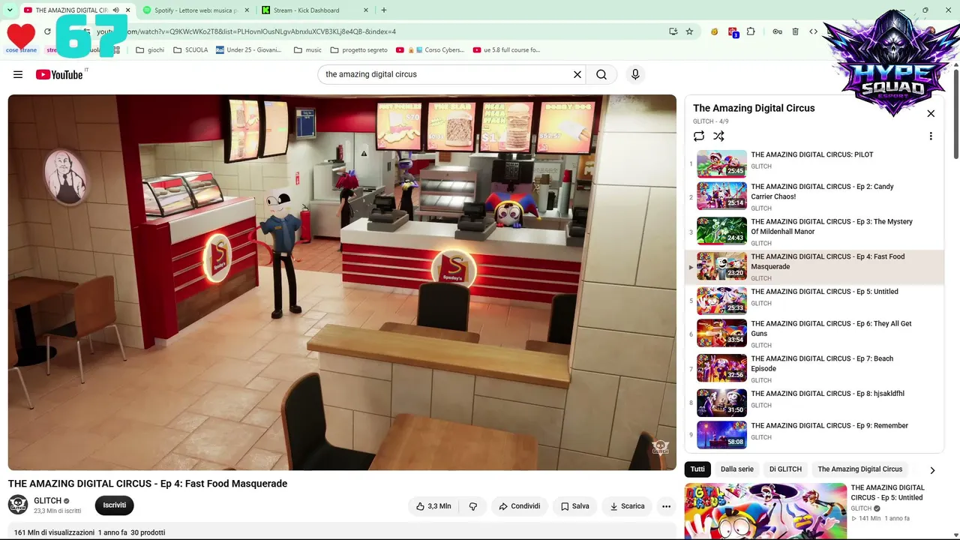The image size is (960, 540).
Task: Open the red extension with badge 3
Action: pos(733,32)
